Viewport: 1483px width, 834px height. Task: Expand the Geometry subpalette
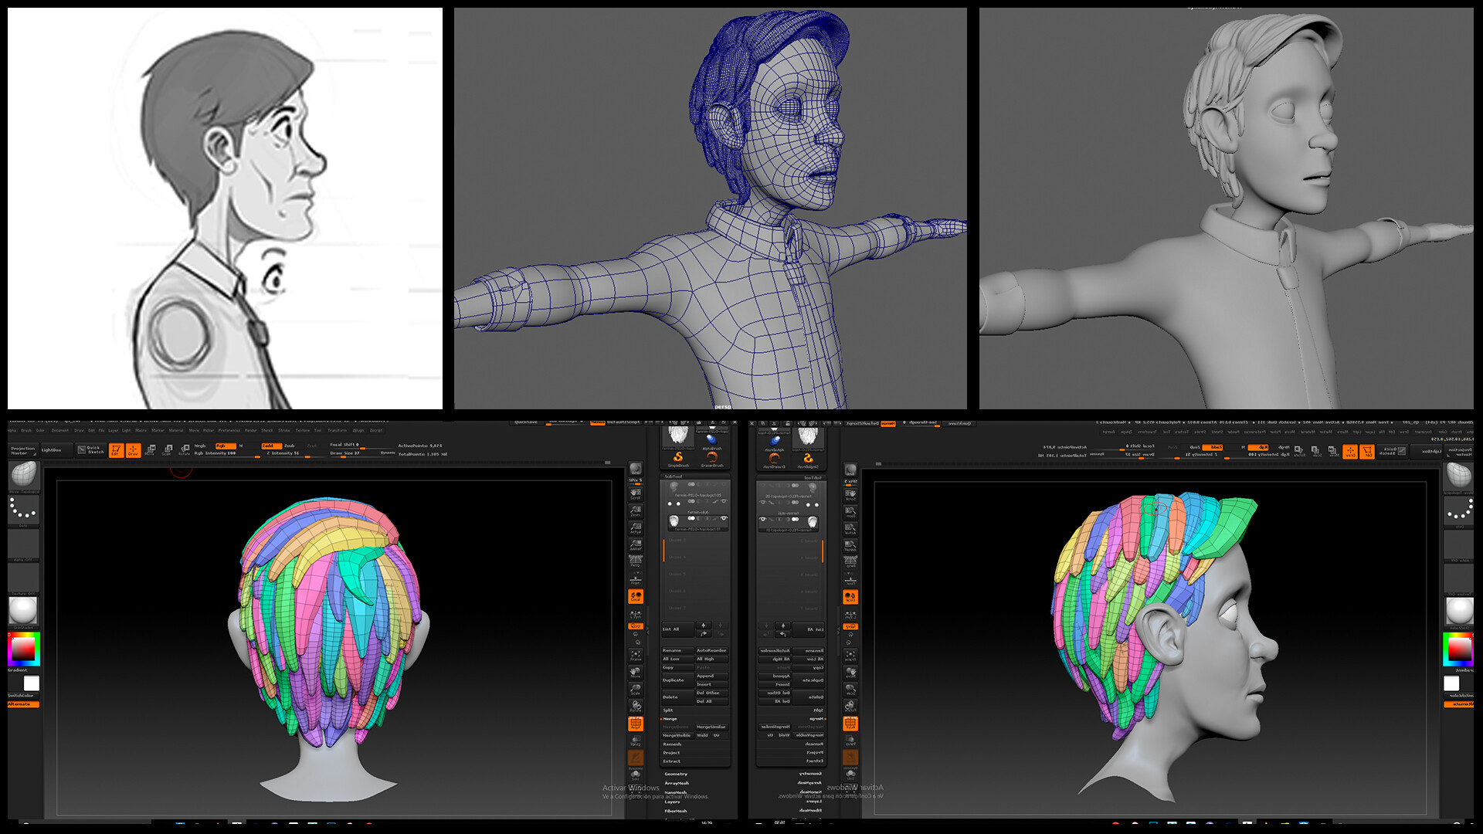click(676, 774)
